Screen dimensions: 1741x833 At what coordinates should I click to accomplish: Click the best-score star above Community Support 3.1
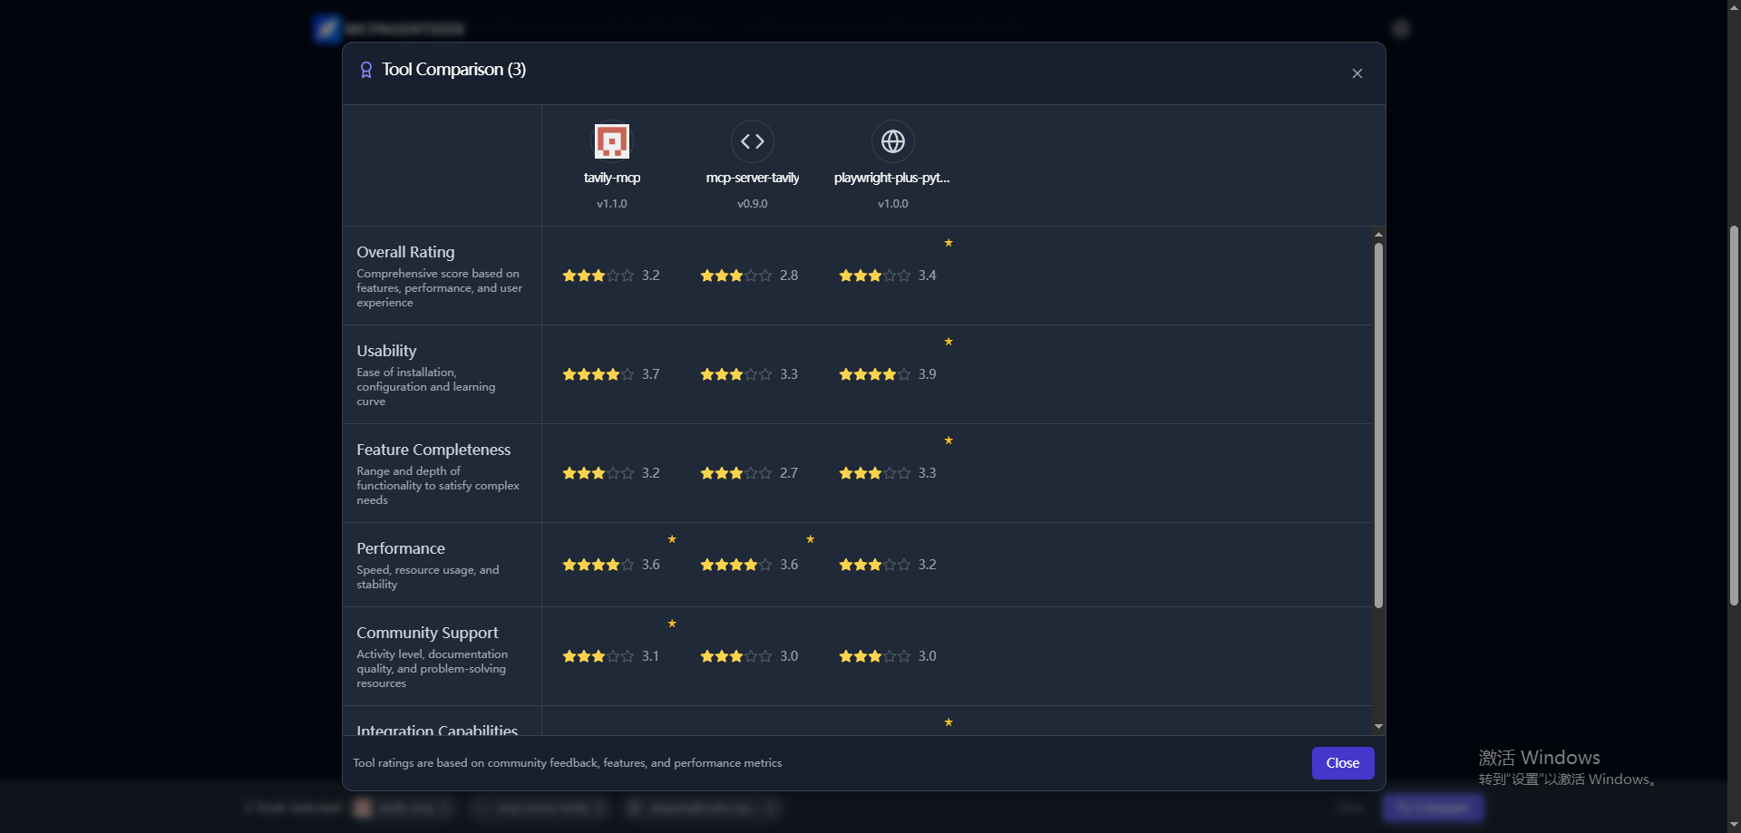[672, 624]
